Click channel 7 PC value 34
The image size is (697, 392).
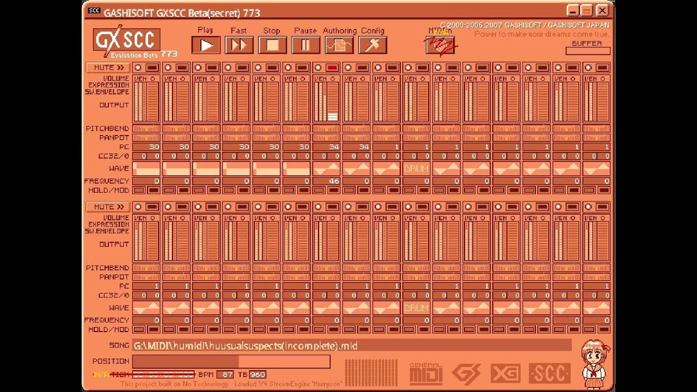coord(327,147)
